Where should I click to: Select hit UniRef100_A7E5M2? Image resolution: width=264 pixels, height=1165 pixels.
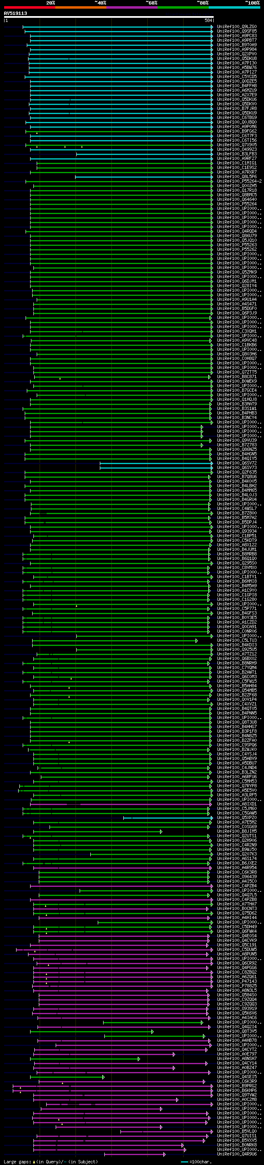pyautogui.click(x=236, y=822)
